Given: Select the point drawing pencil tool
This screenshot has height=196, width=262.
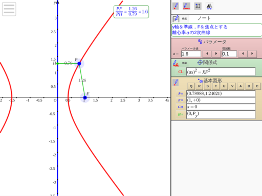Looking at the screenshot, I should click(176, 6).
